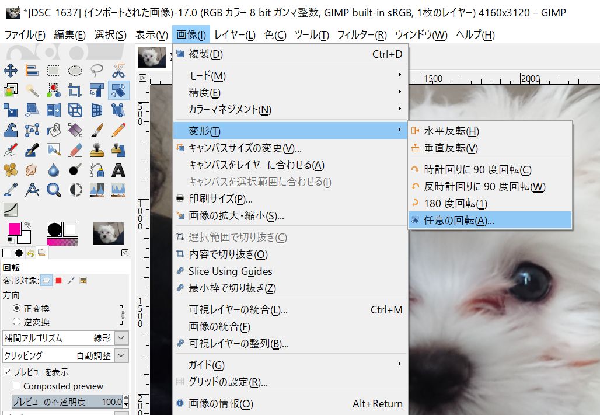
Task: Select the Align tool
Action: [32, 71]
